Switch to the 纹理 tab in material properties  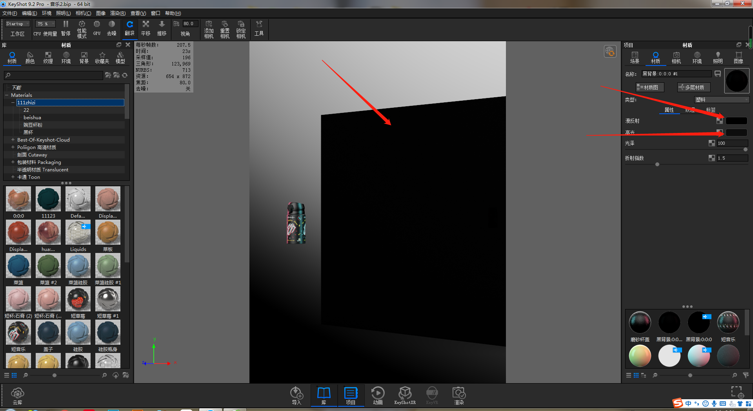tap(690, 110)
